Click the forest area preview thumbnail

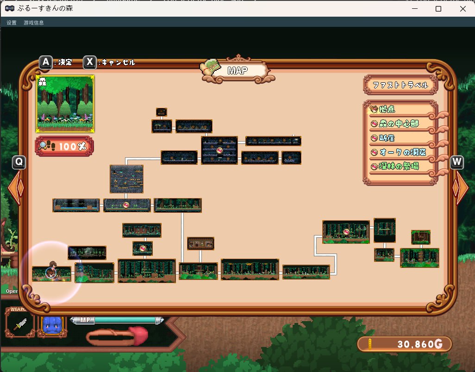pos(65,104)
